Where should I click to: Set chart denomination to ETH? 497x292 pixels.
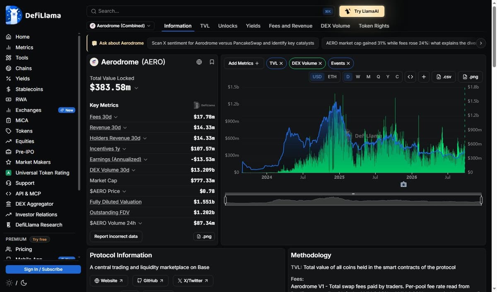(x=332, y=77)
